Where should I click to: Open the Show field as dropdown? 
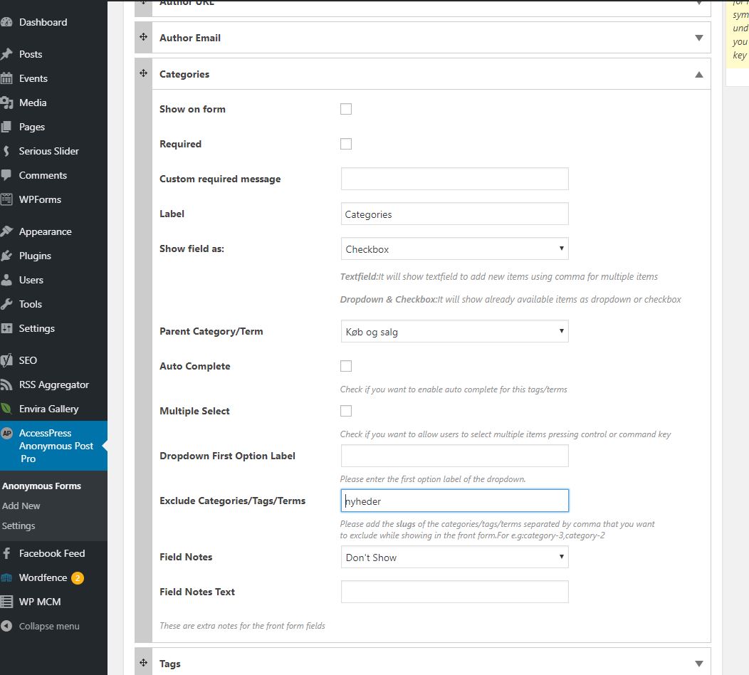[x=455, y=249]
